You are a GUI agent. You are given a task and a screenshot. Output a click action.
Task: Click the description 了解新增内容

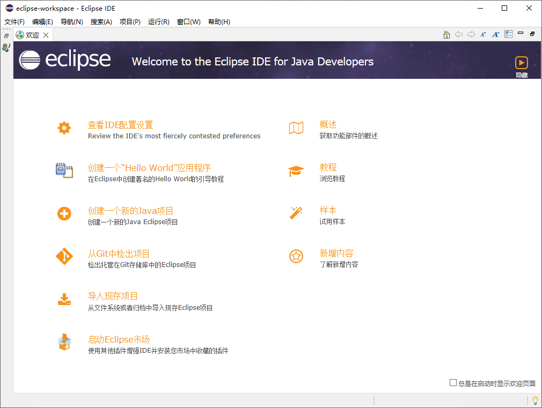[x=339, y=264]
